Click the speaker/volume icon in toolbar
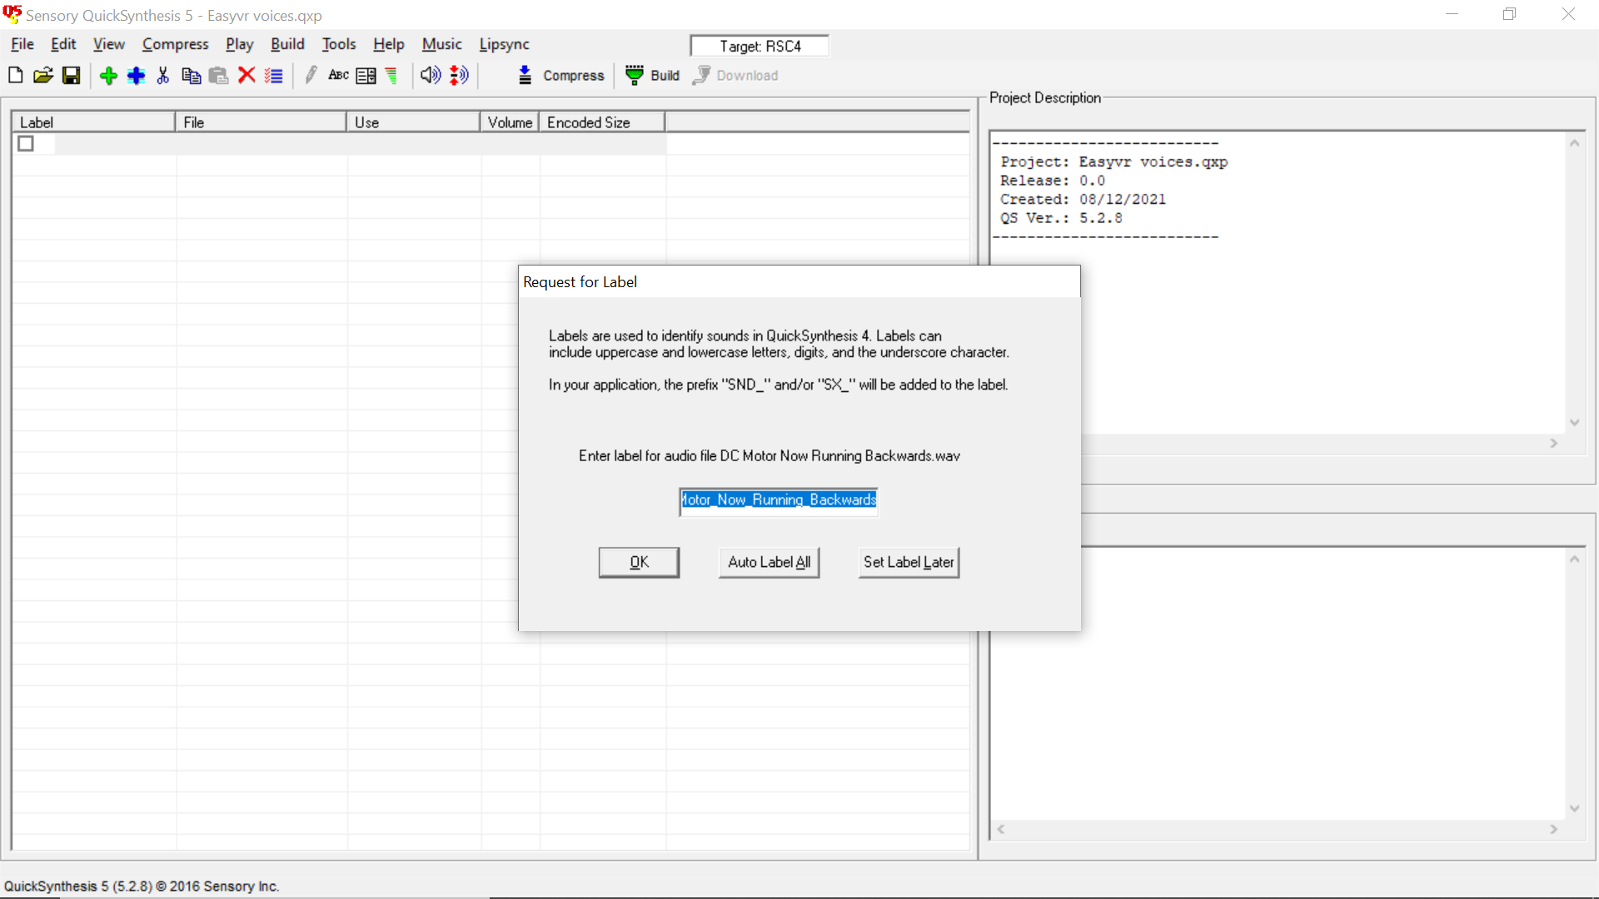 [431, 75]
